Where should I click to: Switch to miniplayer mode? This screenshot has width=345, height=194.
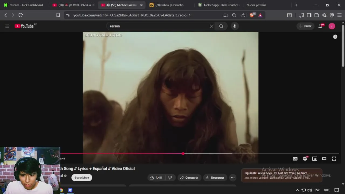[315, 159]
